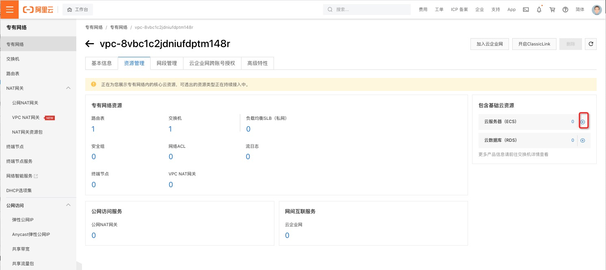Open the hamburger navigation menu
606x270 pixels.
click(x=9, y=9)
